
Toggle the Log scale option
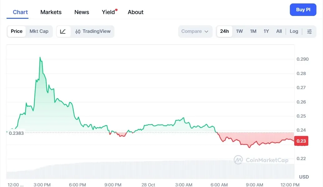[x=294, y=31]
